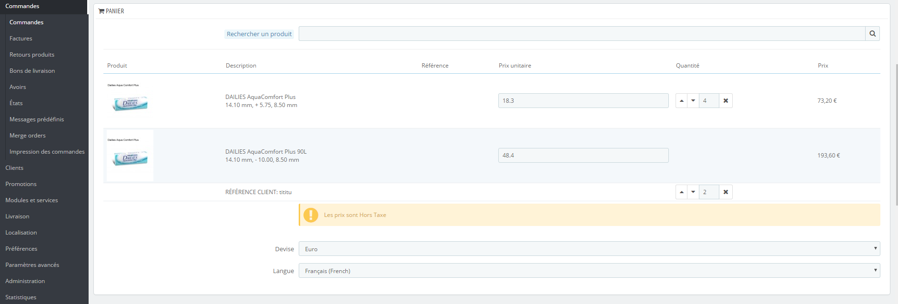This screenshot has width=898, height=304.
Task: Click the price 193,60 €
Action: pyautogui.click(x=829, y=156)
